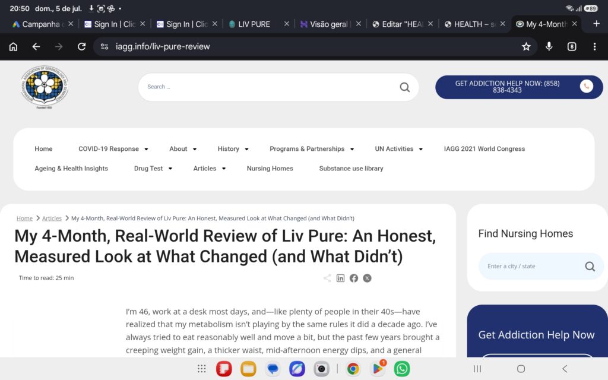
Task: Click the IAGG logo
Action: pyautogui.click(x=45, y=87)
